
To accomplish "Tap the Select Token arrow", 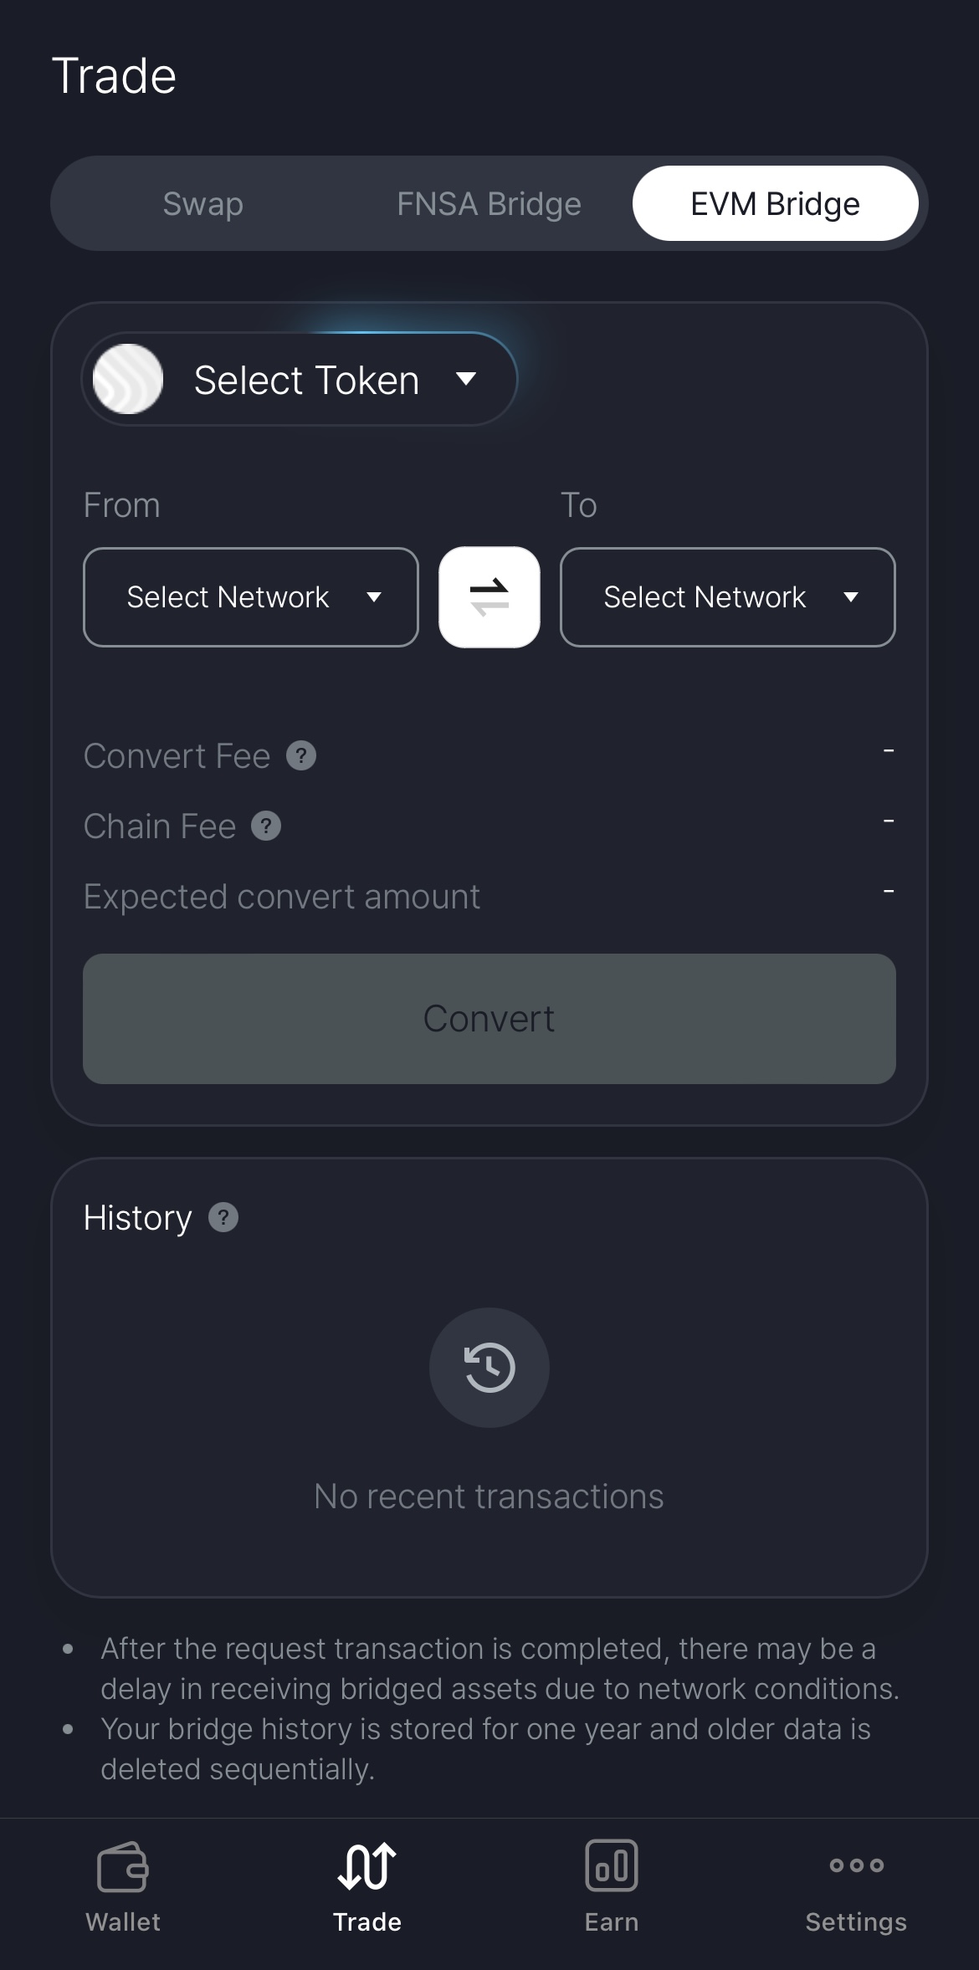I will pyautogui.click(x=466, y=379).
